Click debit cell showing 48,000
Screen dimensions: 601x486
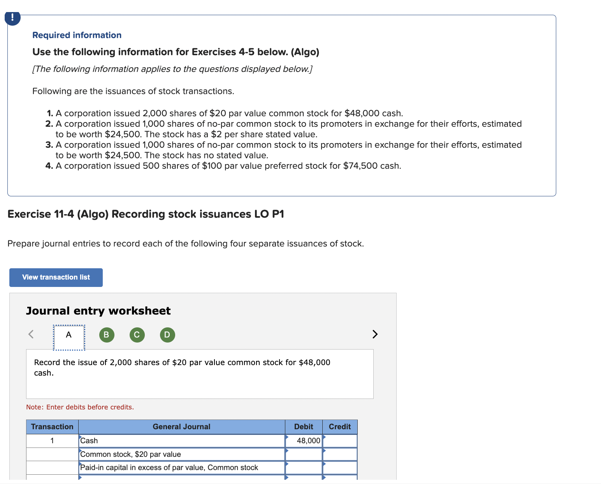point(304,441)
